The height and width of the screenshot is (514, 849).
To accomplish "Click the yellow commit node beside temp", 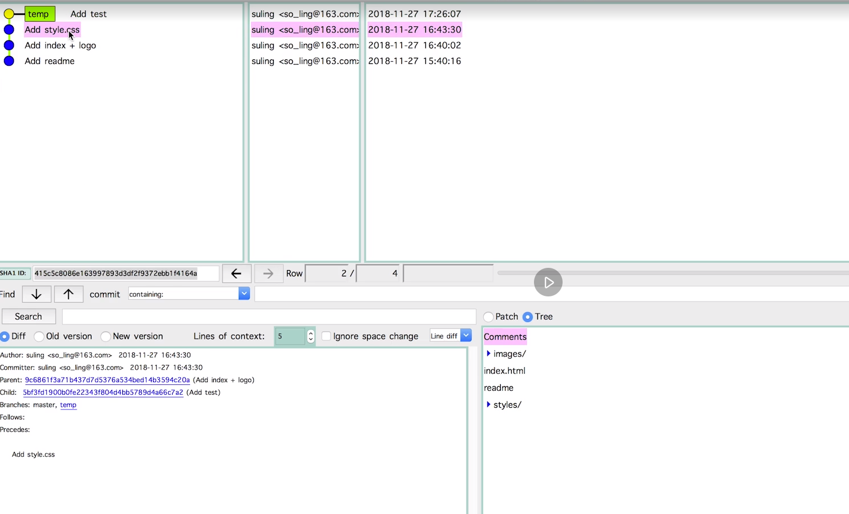I will pos(9,14).
